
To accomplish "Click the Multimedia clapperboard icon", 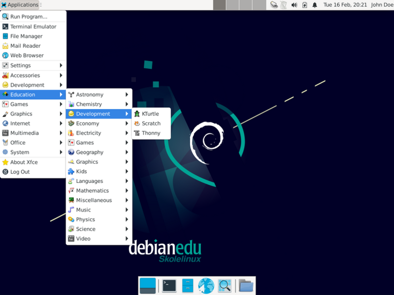I will (5, 133).
